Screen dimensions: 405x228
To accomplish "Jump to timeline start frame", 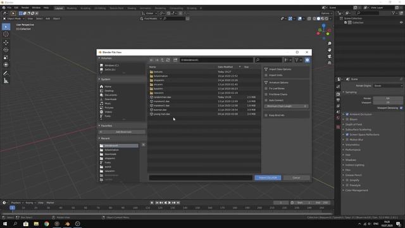I will (x=157, y=203).
